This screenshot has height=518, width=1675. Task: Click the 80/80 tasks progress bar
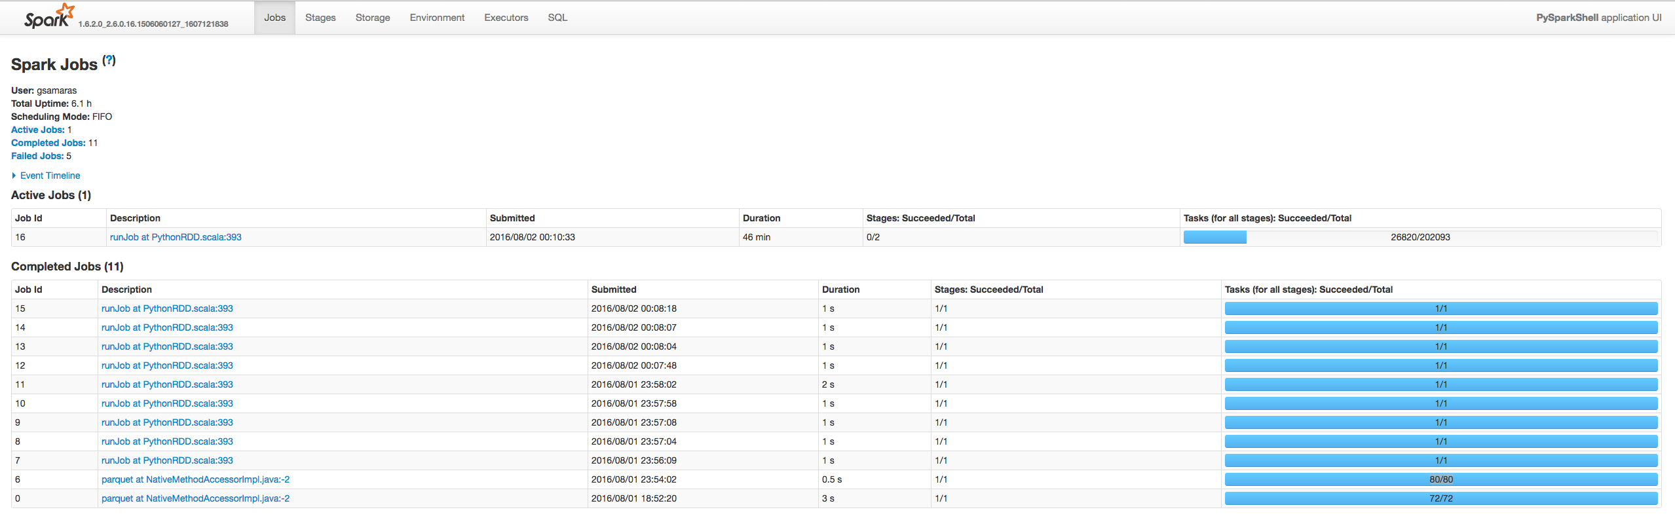[x=1441, y=479]
